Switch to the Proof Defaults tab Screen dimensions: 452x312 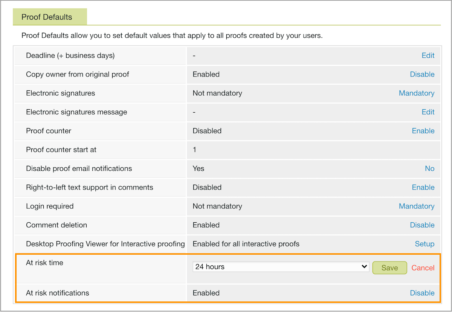click(50, 17)
